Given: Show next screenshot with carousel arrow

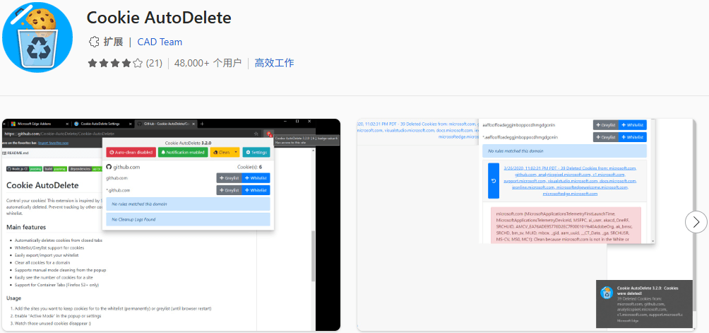Looking at the screenshot, I should [x=696, y=222].
